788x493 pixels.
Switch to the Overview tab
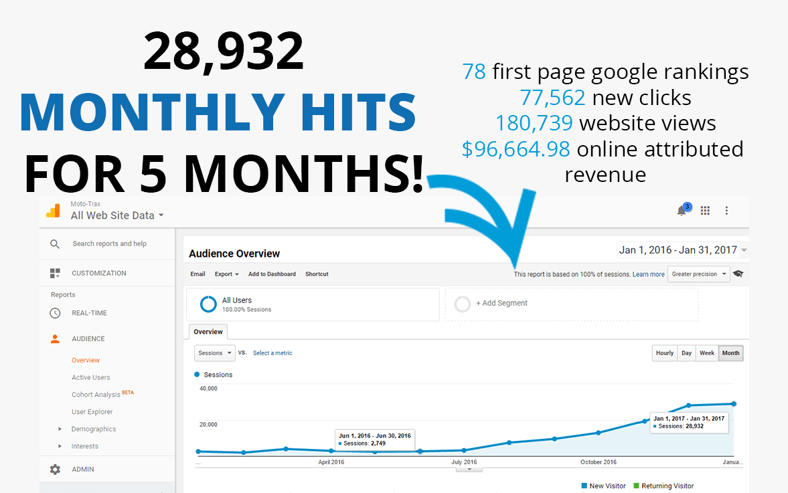pos(208,331)
